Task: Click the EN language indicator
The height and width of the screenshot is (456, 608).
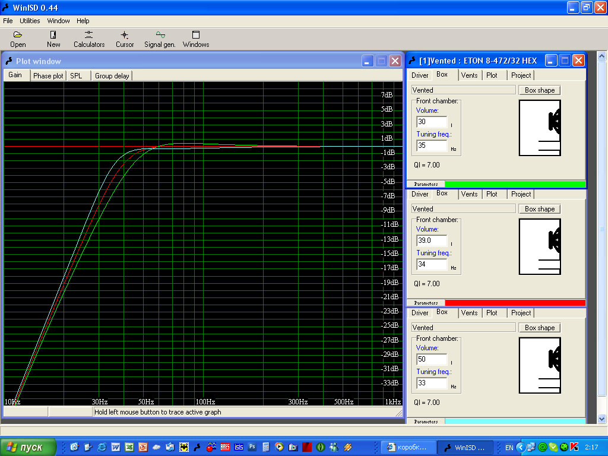Action: (x=509, y=448)
